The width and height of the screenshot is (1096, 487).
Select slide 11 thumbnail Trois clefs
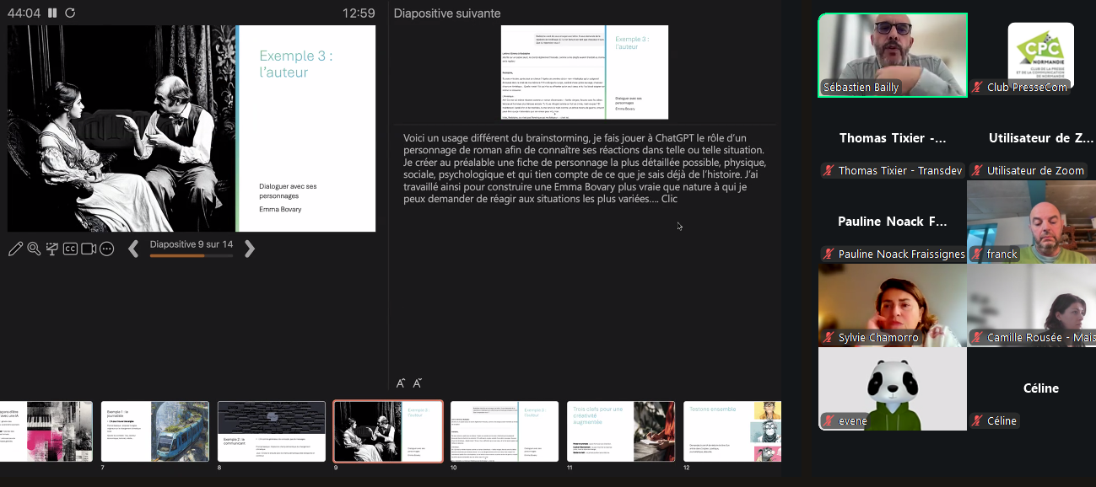(x=620, y=431)
